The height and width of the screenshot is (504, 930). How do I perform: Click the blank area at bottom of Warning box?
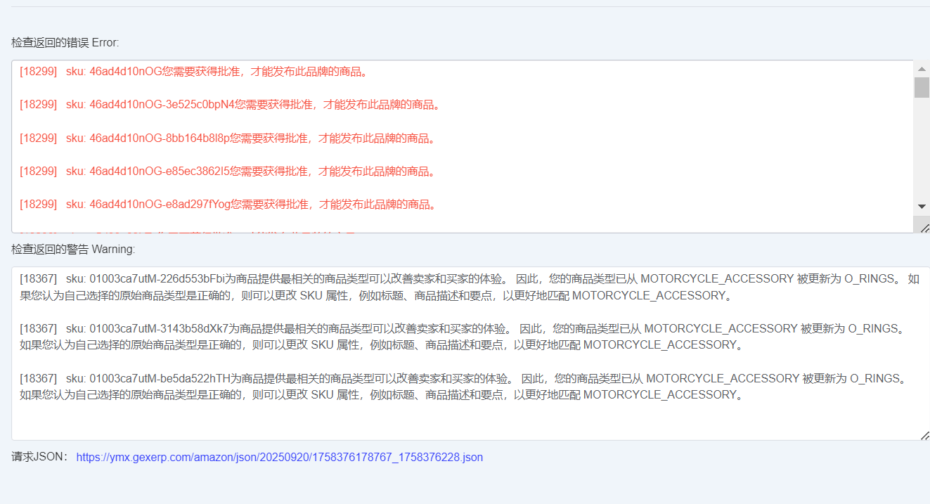pyautogui.click(x=464, y=422)
